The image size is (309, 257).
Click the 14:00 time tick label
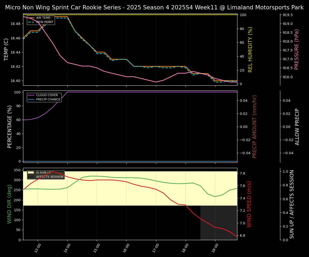tap(67, 248)
